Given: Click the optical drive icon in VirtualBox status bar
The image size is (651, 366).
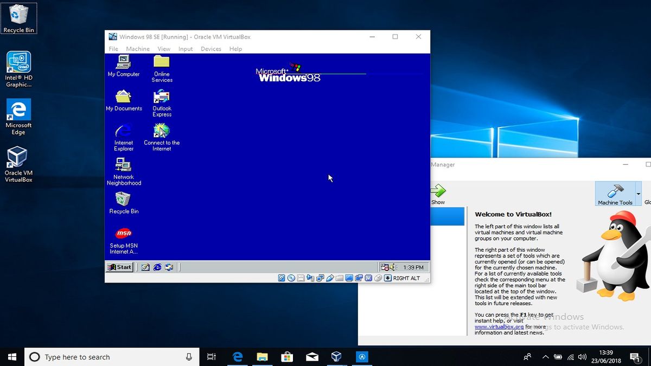Looking at the screenshot, I should pyautogui.click(x=291, y=278).
